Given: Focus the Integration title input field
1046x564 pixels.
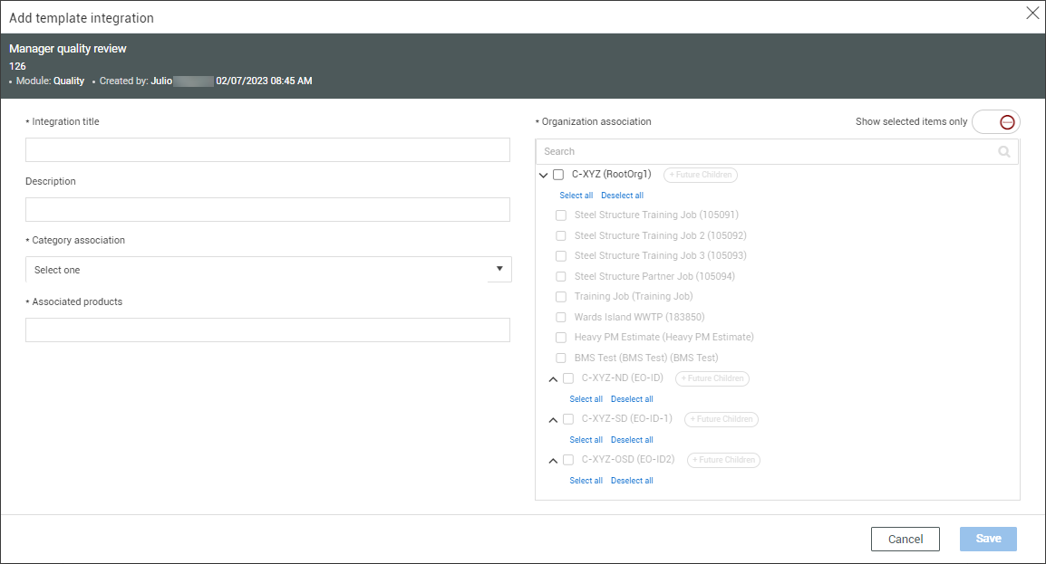Looking at the screenshot, I should click(267, 150).
